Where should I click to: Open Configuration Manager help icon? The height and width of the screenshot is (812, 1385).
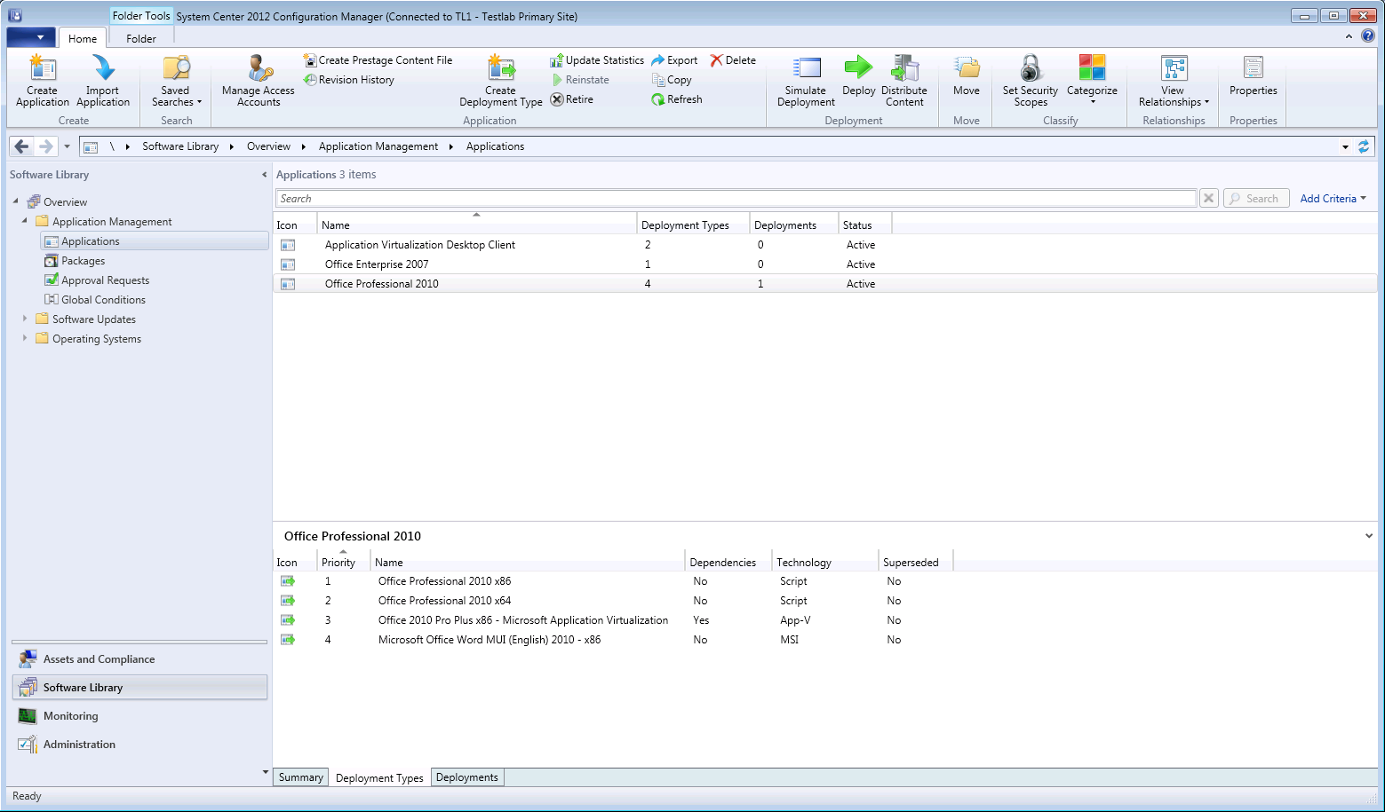tap(1368, 36)
